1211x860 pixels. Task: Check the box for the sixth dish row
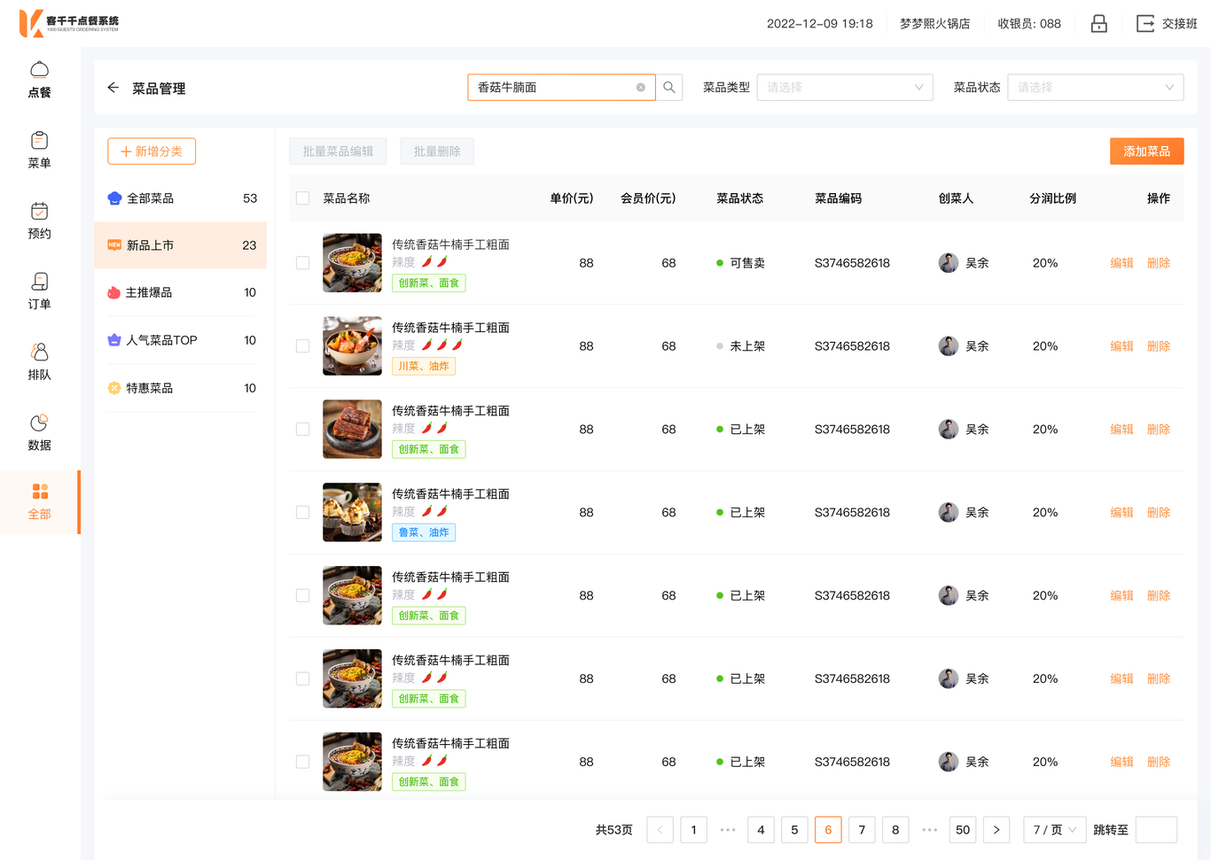(303, 679)
